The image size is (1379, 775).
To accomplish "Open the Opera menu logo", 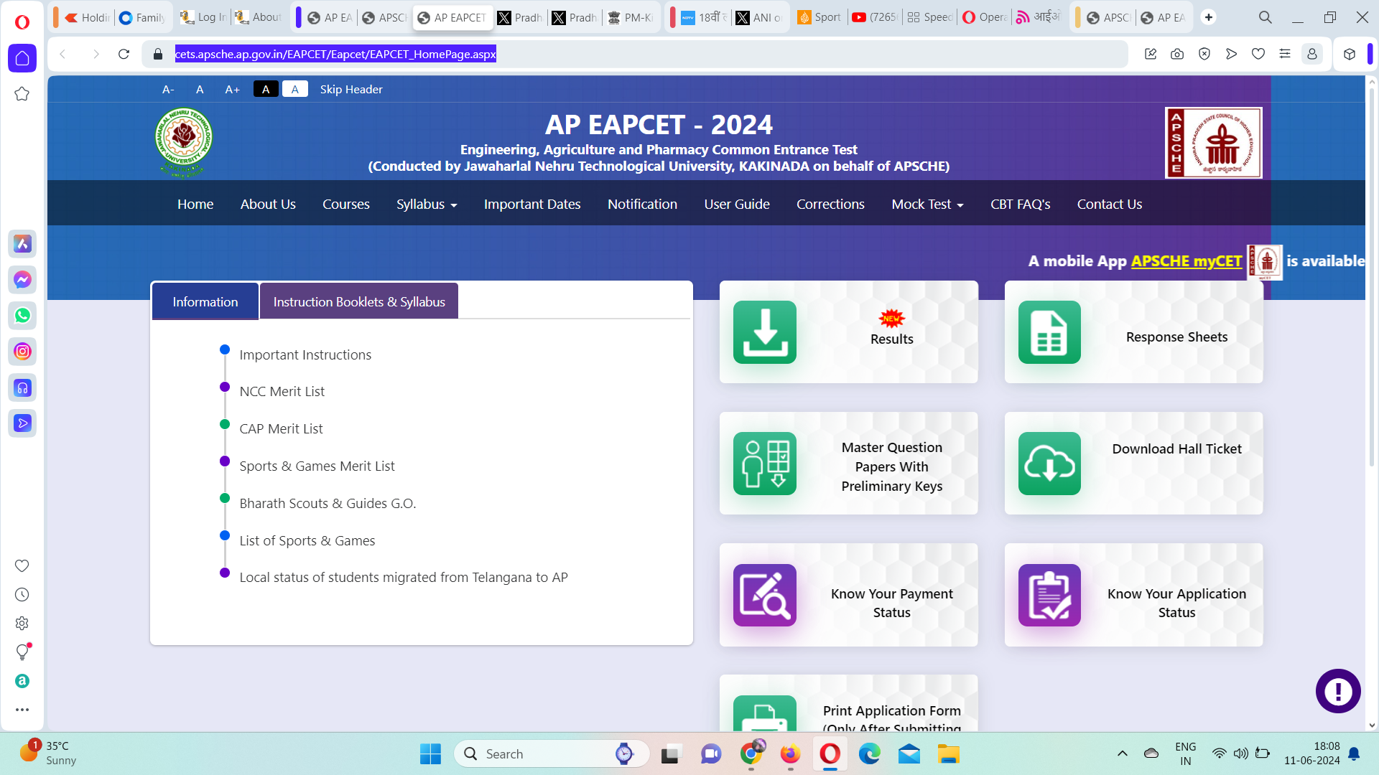I will point(22,22).
